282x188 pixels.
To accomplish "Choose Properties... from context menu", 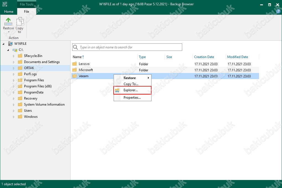I will [132, 98].
